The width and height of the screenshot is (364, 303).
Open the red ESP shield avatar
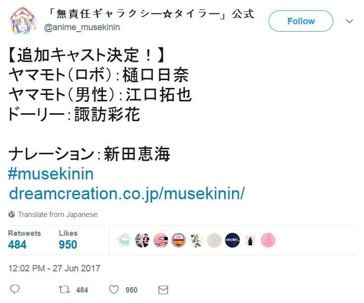point(178,240)
